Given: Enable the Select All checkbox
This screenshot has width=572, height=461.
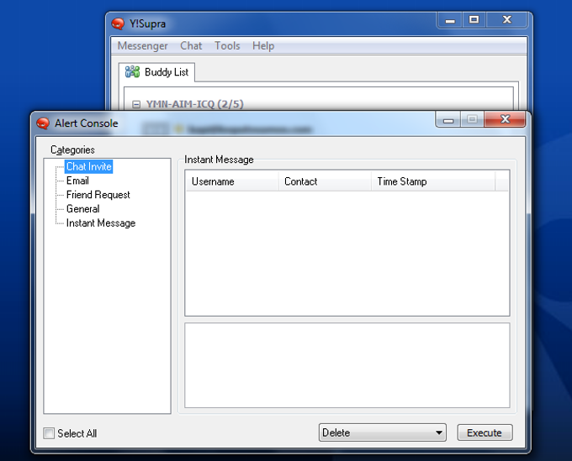Looking at the screenshot, I should tap(49, 433).
